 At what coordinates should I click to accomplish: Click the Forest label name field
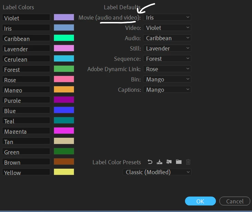click(26, 69)
